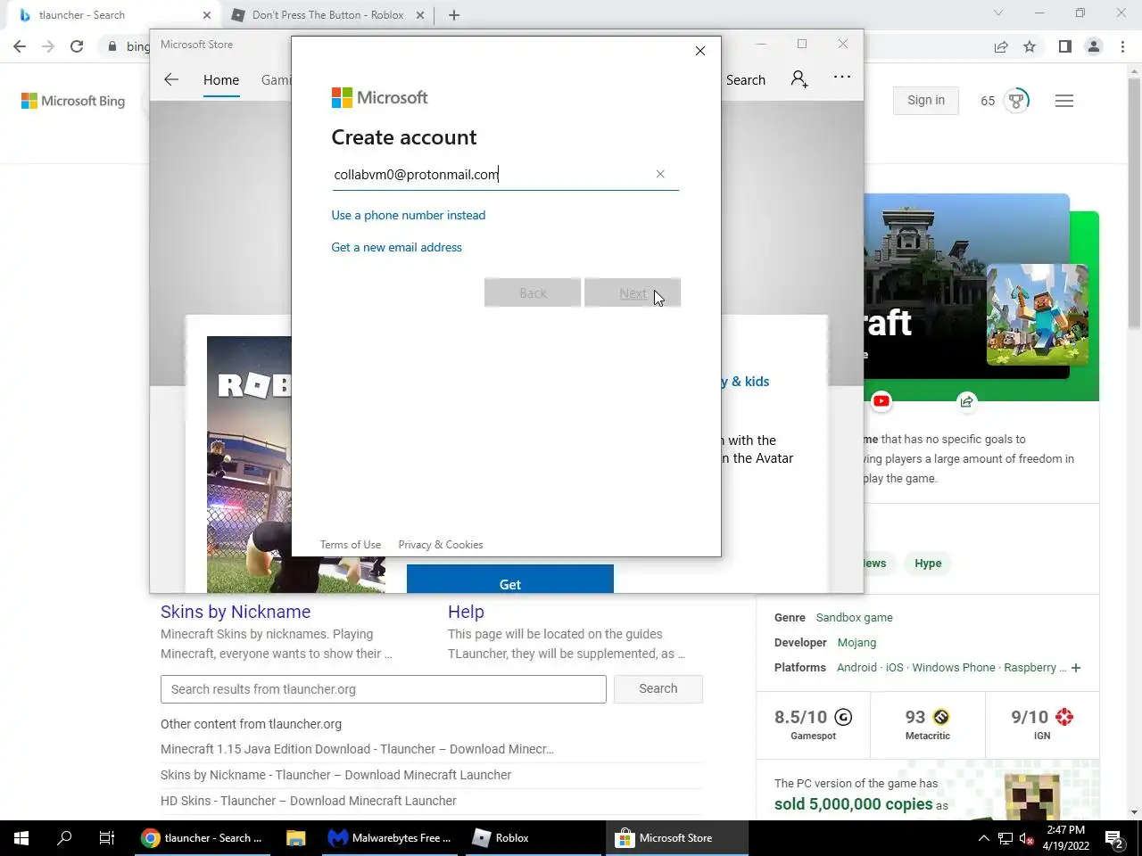Open the Microsoft Store account icon
This screenshot has width=1142, height=856.
tap(799, 79)
